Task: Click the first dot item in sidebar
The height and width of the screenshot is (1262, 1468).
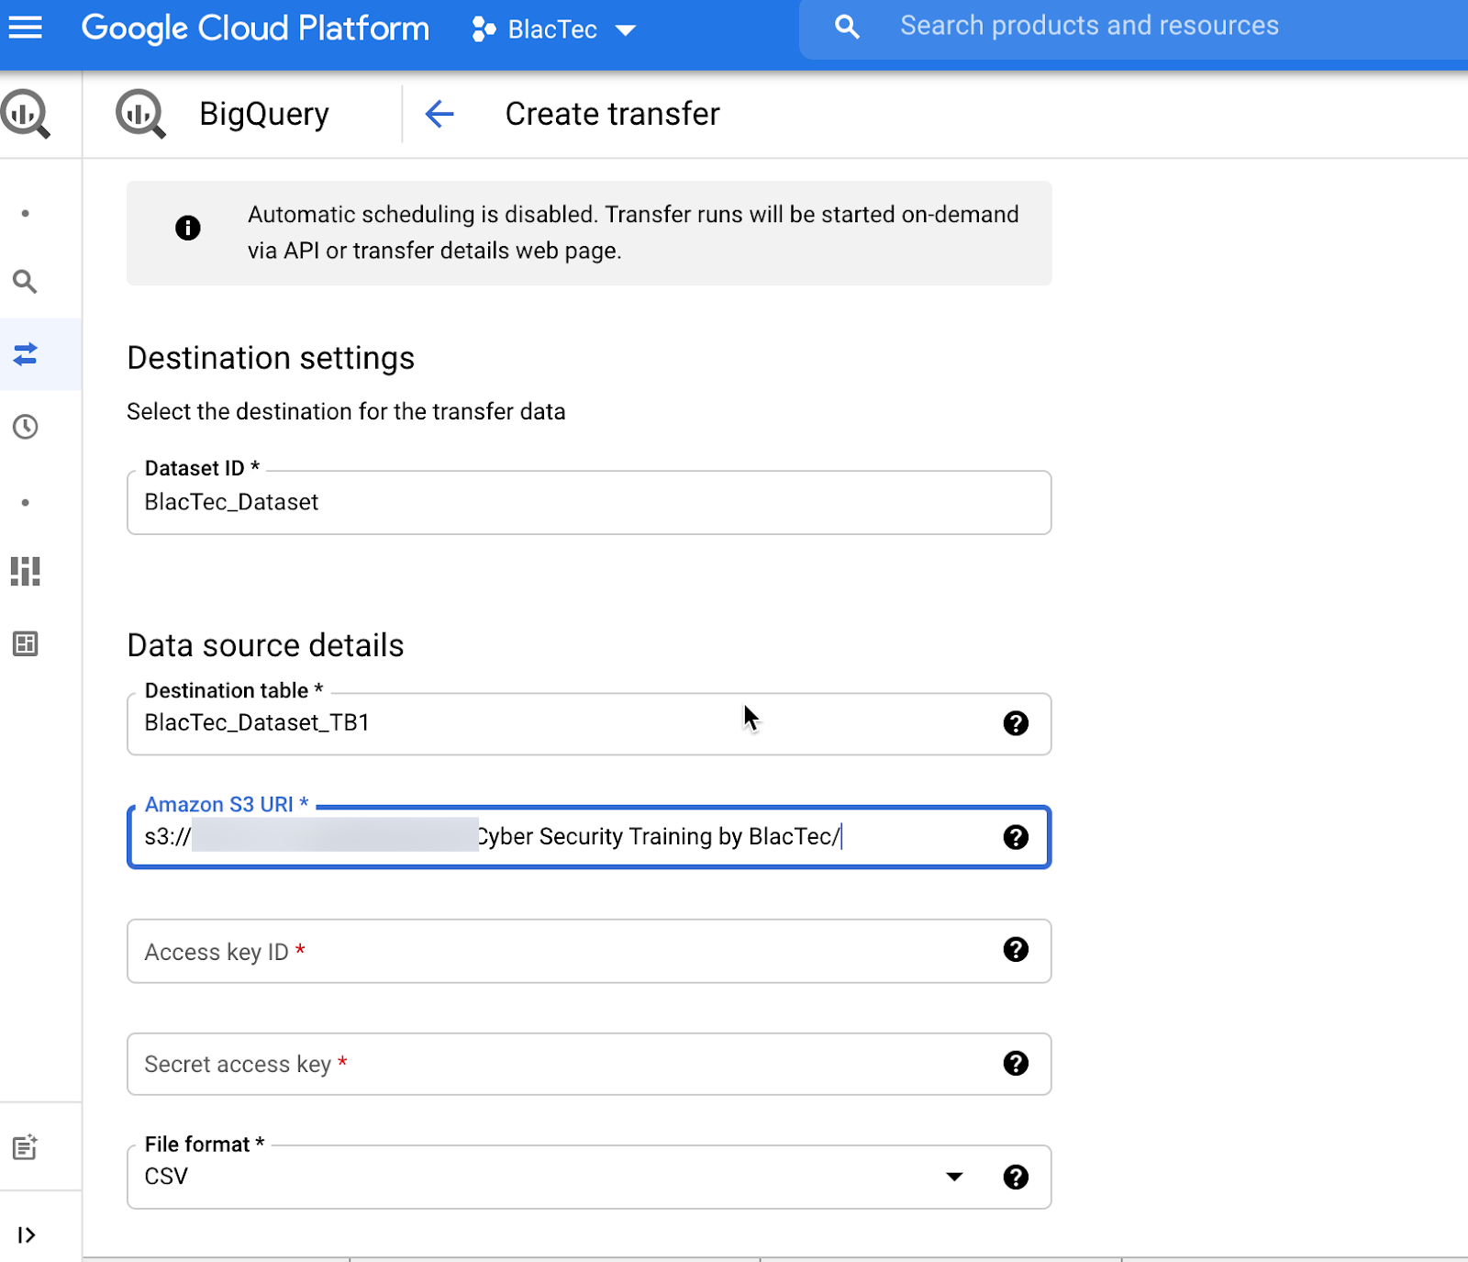Action: click(26, 213)
